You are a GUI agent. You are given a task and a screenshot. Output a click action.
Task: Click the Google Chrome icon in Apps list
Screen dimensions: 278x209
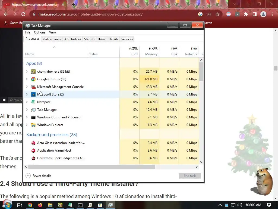click(33, 79)
